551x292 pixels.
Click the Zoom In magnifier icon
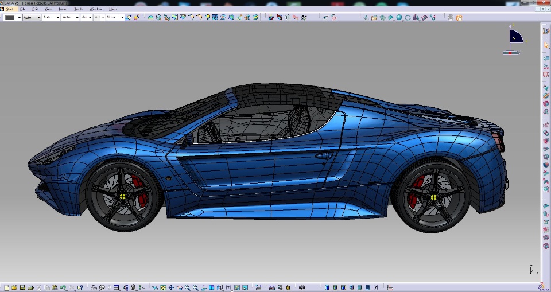point(188,287)
